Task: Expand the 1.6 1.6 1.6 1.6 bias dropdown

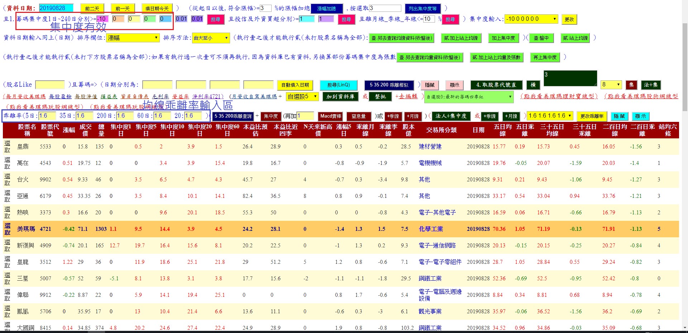Action: (x=550, y=116)
